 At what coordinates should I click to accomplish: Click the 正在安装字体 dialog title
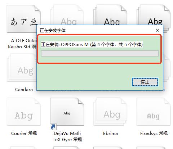click(x=53, y=31)
